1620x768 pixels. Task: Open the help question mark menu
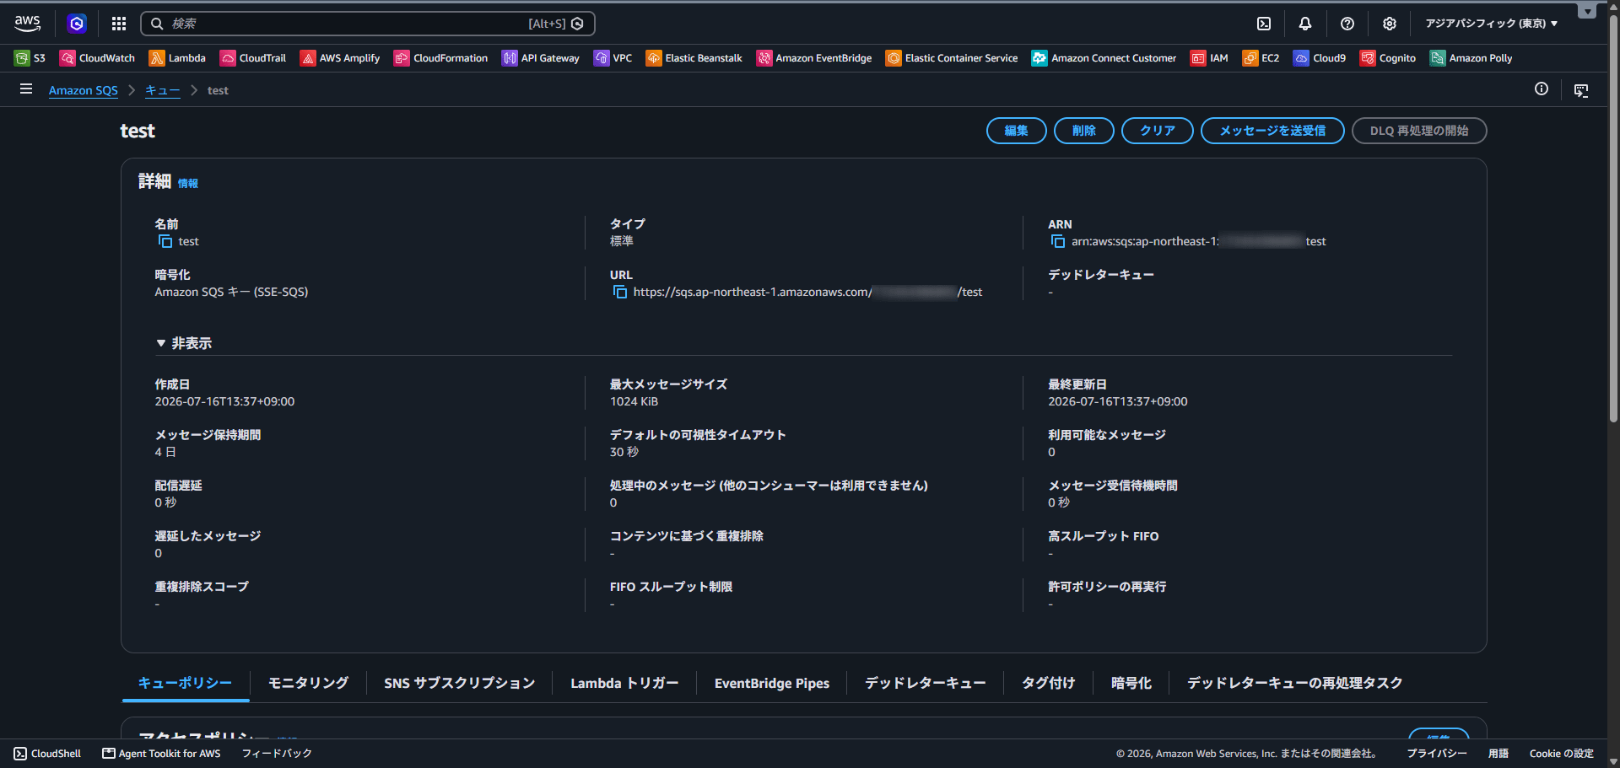click(x=1347, y=24)
